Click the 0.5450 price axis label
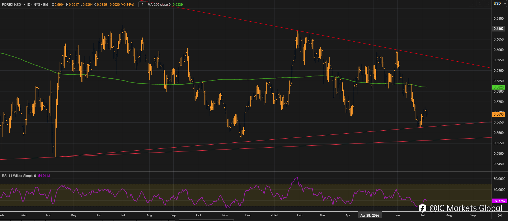 click(498, 164)
